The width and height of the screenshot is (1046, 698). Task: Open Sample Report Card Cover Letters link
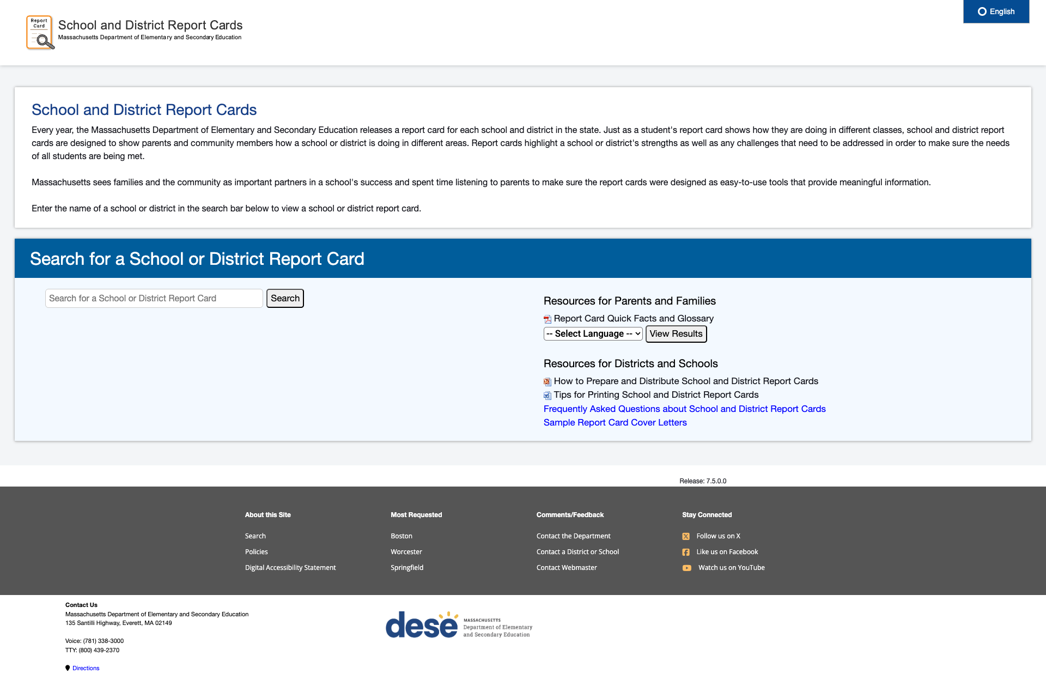615,422
